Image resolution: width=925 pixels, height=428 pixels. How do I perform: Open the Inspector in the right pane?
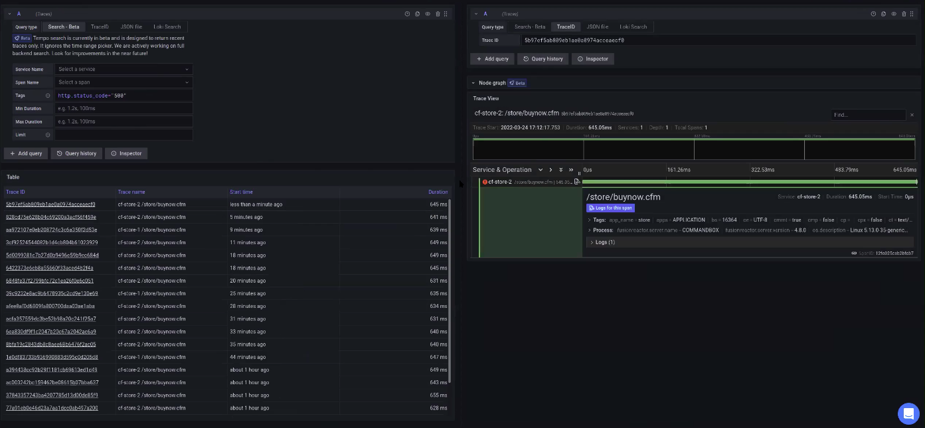tap(592, 59)
